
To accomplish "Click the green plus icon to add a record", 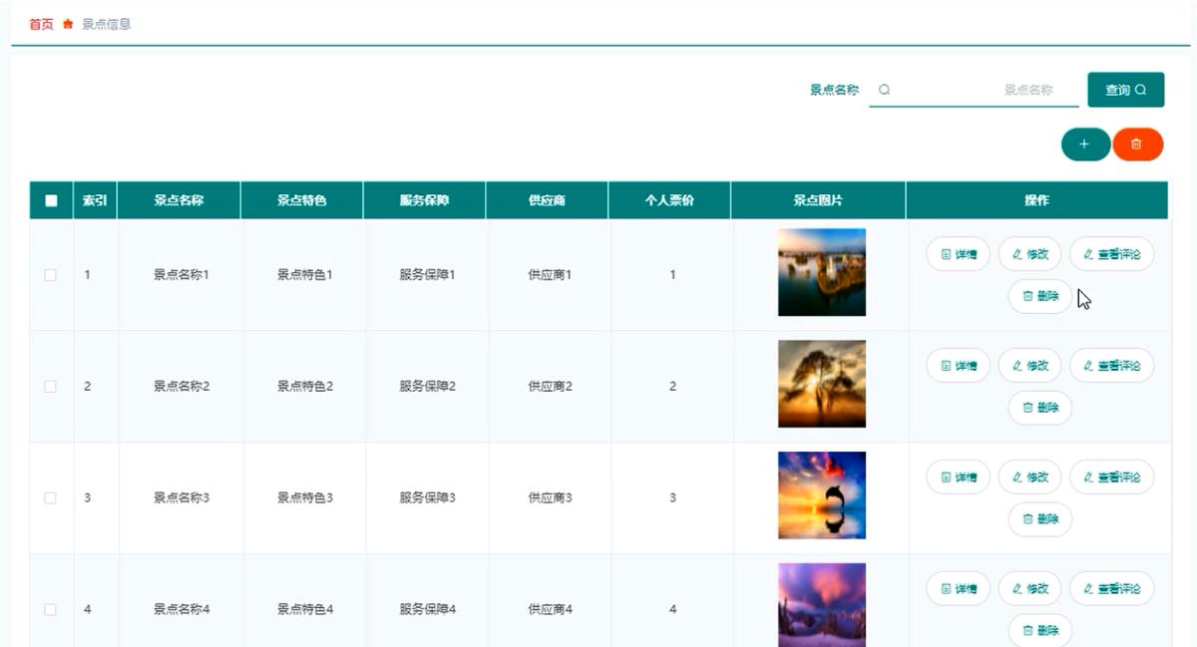I will [x=1085, y=144].
